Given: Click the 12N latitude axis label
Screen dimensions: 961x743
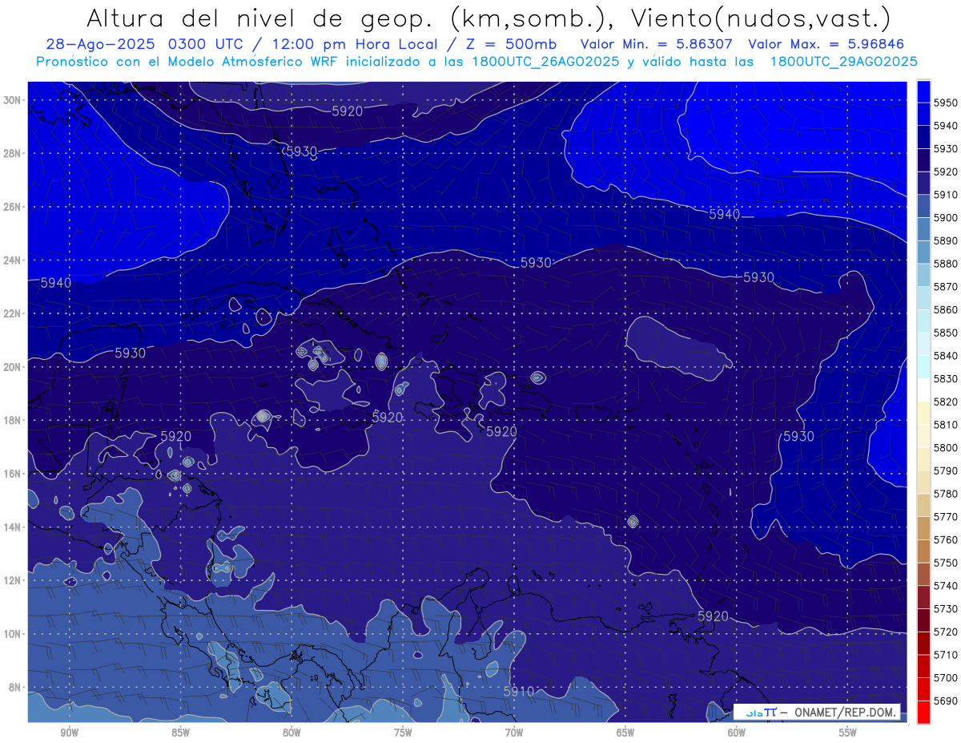Looking at the screenshot, I should pyautogui.click(x=12, y=580).
